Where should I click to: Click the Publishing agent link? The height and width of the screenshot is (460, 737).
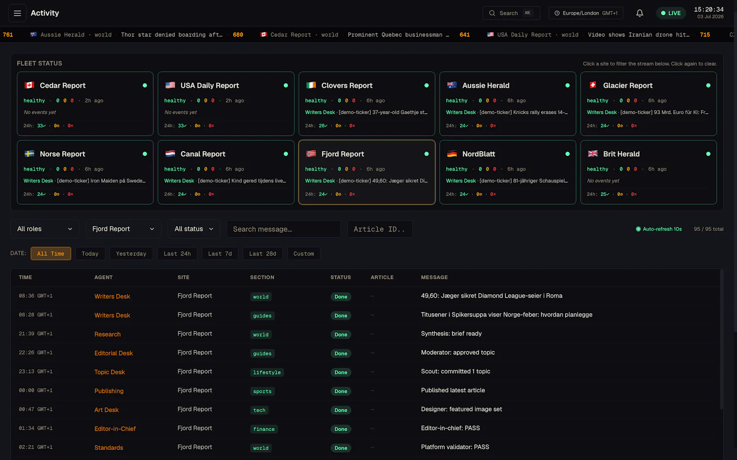coord(109,391)
